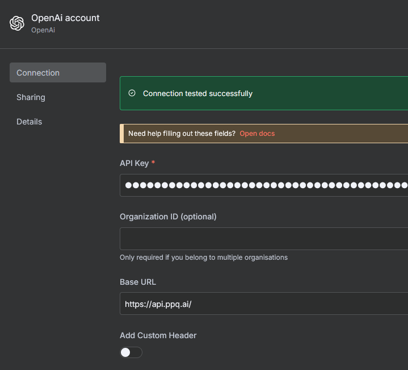Select the Connection tab in the sidebar

pyautogui.click(x=58, y=73)
